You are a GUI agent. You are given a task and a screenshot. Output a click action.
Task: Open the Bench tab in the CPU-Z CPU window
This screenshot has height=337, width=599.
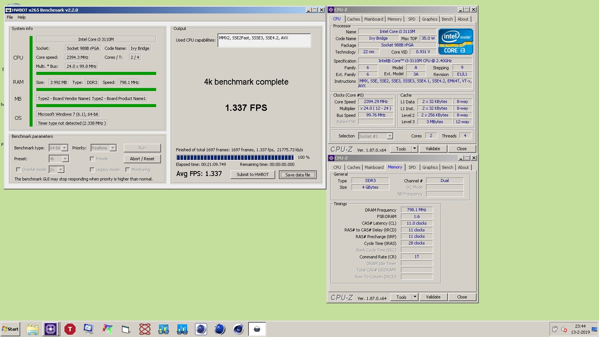(x=447, y=19)
